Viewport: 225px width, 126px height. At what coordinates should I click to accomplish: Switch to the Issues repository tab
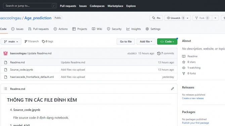(x=17, y=29)
